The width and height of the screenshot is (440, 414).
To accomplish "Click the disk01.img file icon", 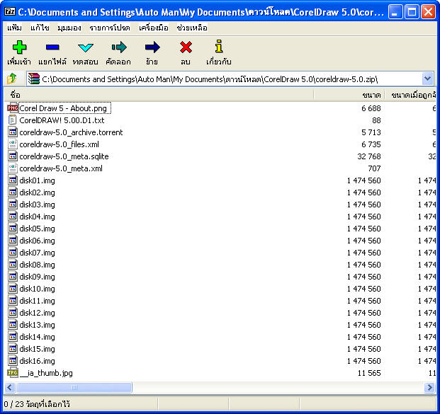I will coord(13,180).
